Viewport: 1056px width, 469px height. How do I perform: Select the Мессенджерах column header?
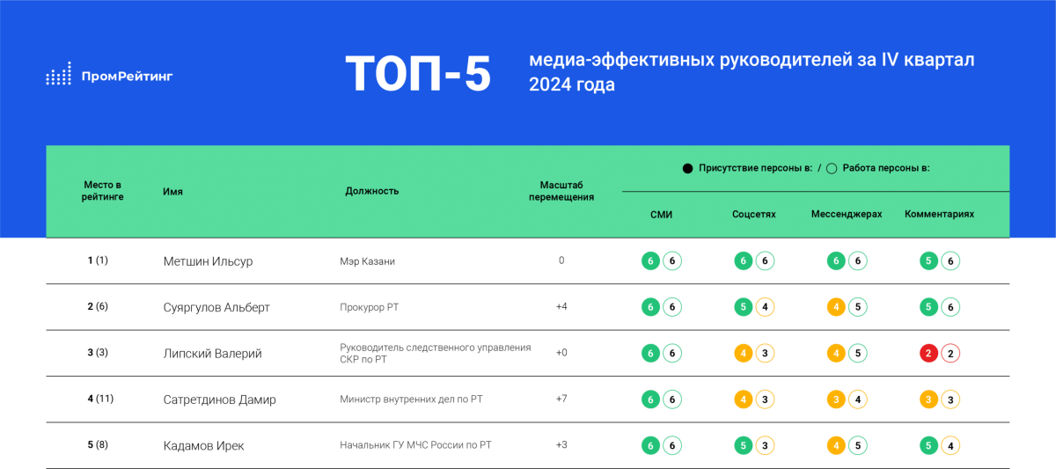(x=846, y=214)
